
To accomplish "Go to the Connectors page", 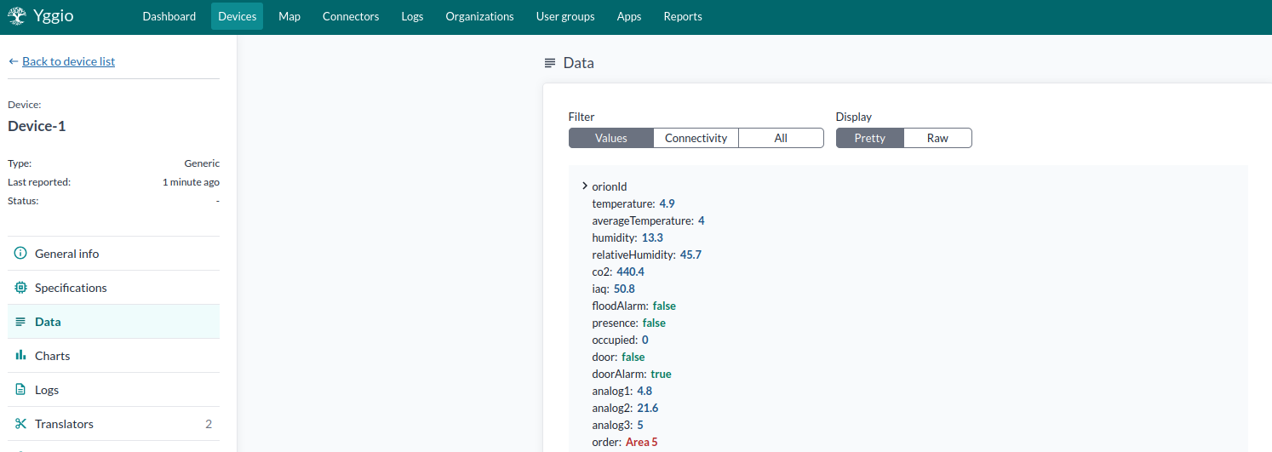I will 351,16.
